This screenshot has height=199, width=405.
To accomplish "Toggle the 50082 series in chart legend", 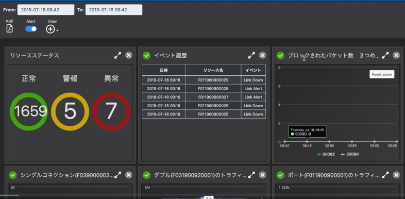I will (x=326, y=154).
